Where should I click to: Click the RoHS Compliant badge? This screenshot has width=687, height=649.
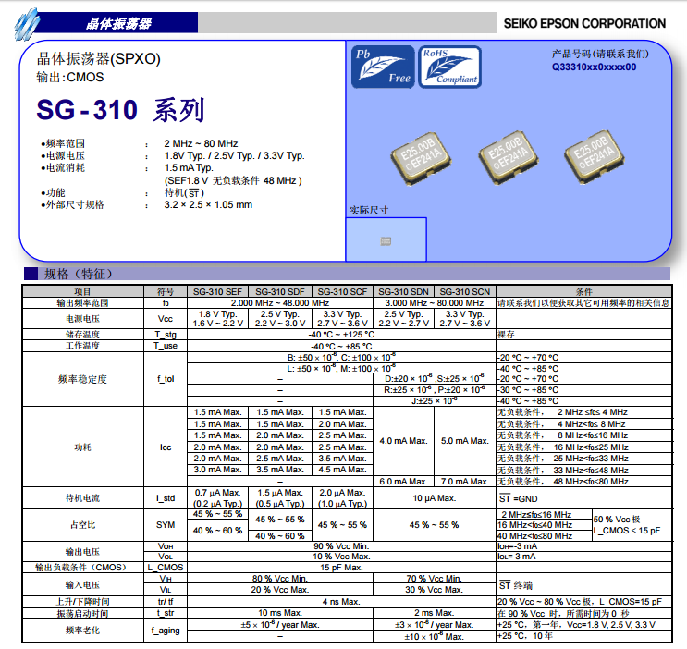(x=449, y=67)
